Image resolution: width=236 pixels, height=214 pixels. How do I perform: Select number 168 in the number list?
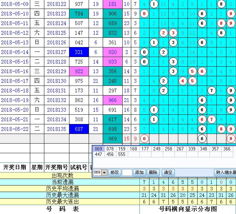pyautogui.click(x=134, y=149)
